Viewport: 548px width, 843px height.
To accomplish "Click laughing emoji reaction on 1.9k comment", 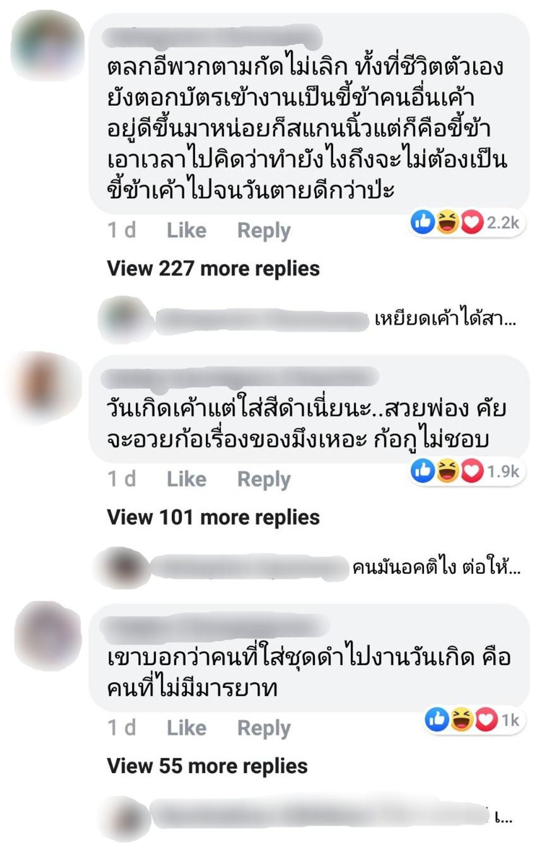I will [x=447, y=470].
